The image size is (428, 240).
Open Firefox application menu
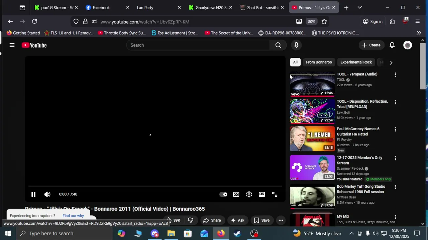417,22
